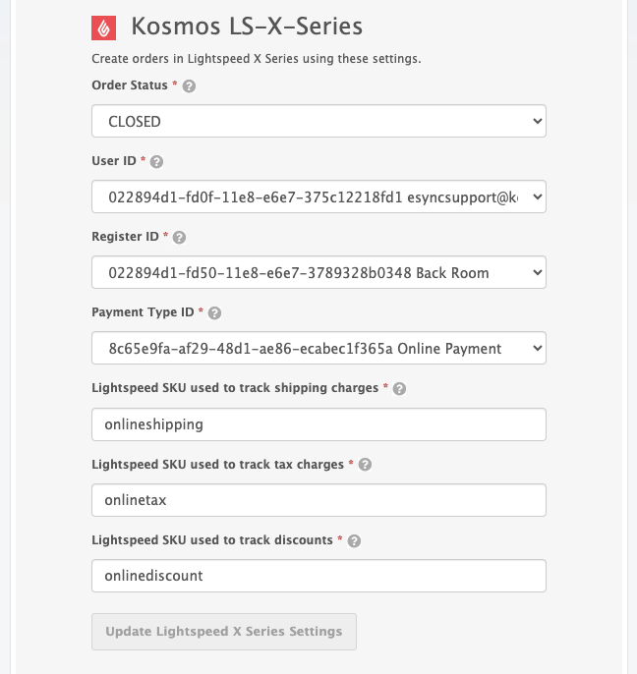Click the Kosmos LS-X-Series heading
This screenshot has width=637, height=674.
click(247, 27)
